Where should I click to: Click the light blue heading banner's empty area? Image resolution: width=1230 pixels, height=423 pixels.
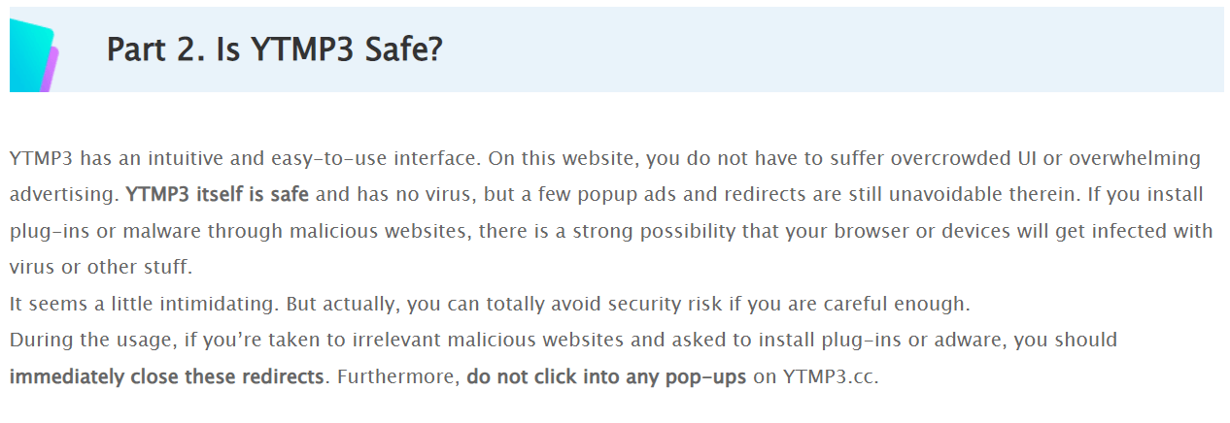click(x=836, y=50)
